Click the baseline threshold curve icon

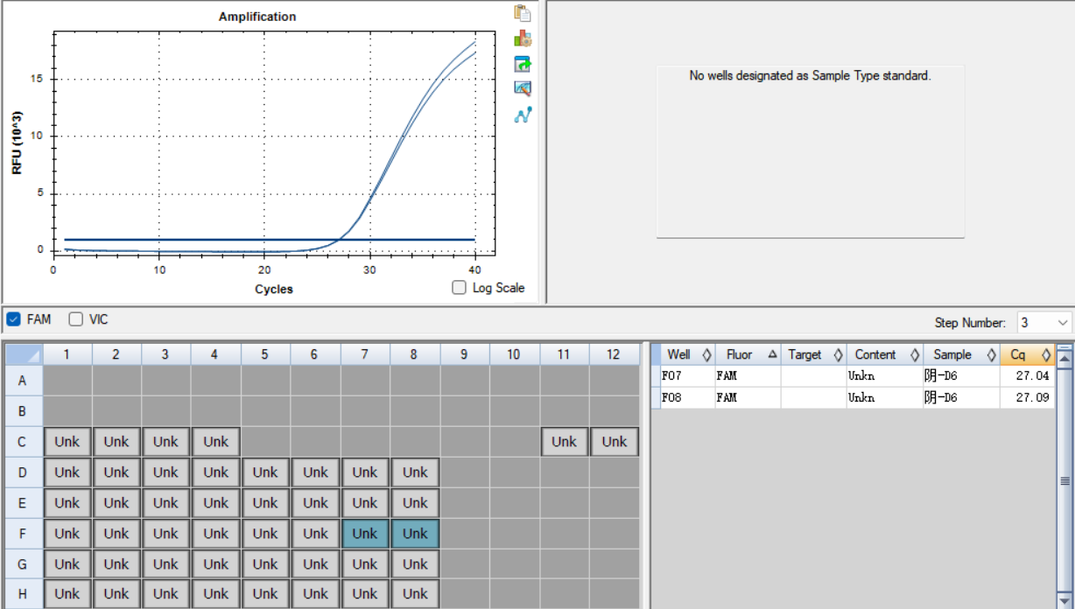pos(523,115)
